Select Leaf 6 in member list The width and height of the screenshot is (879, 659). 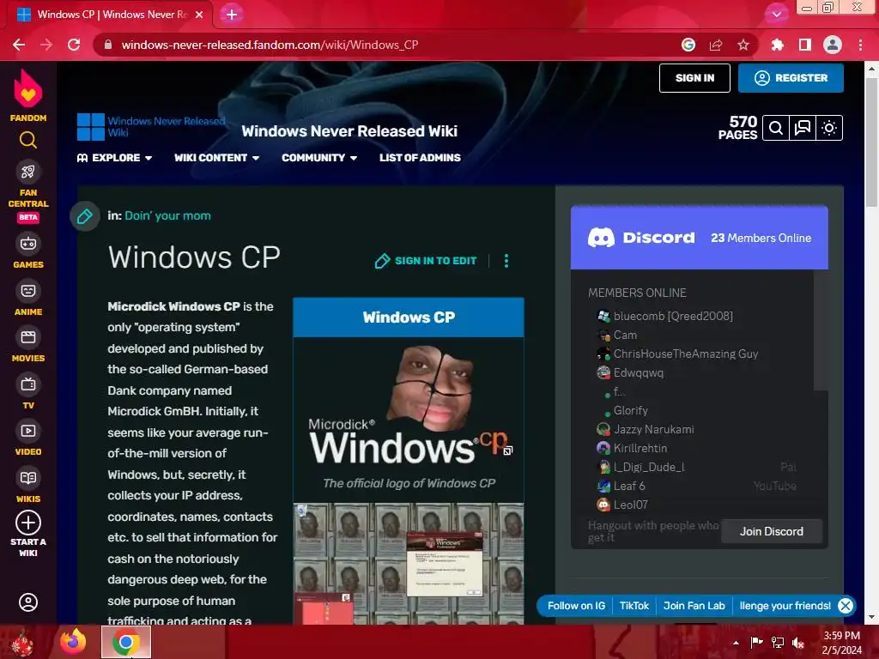tap(621, 486)
